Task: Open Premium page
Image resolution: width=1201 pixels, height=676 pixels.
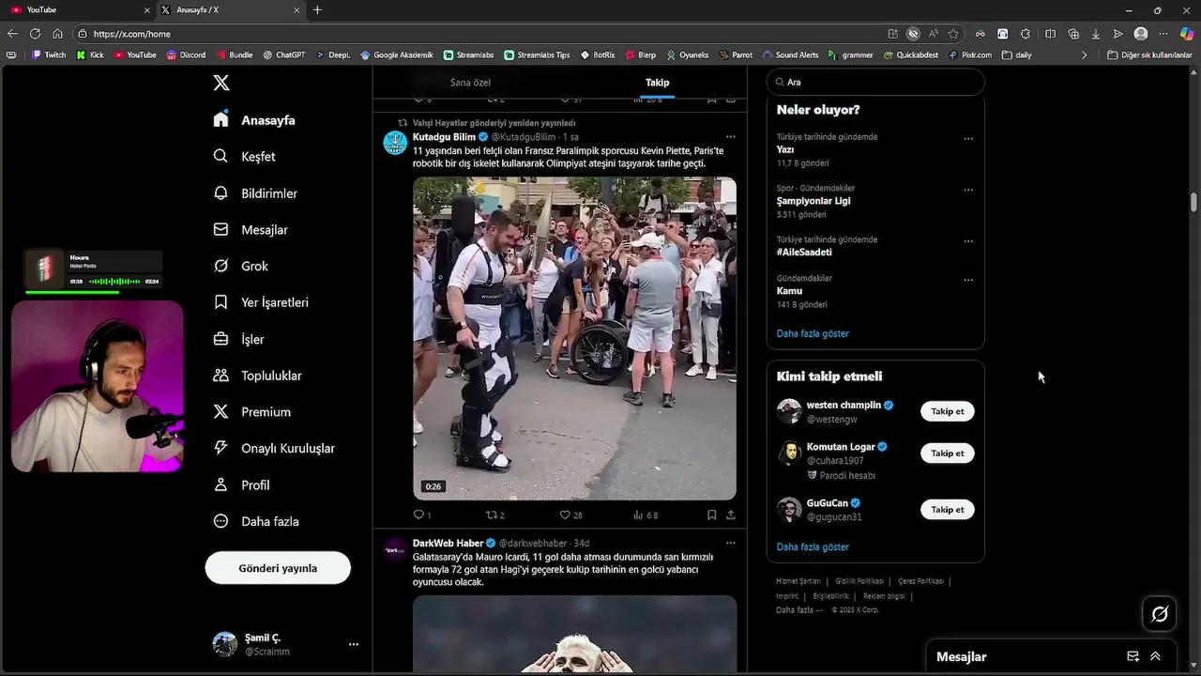Action: pyautogui.click(x=251, y=412)
